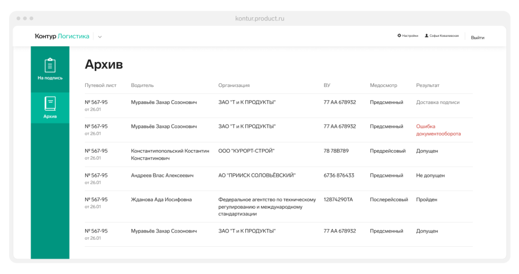Open the Константинопольский Костантин Константинович record
This screenshot has height=274, width=519.
(x=170, y=154)
